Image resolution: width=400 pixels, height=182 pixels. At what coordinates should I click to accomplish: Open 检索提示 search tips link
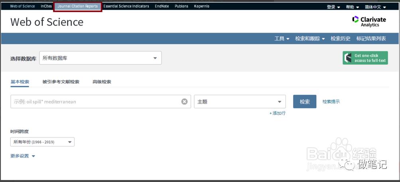331,102
